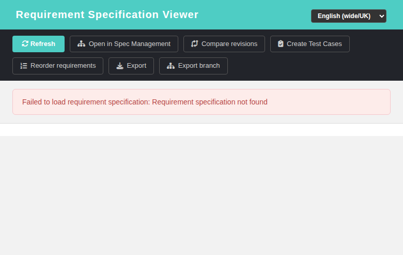This screenshot has height=255, width=403.
Task: Click the clipboard check icon in Create Test Cases
Action: point(281,44)
